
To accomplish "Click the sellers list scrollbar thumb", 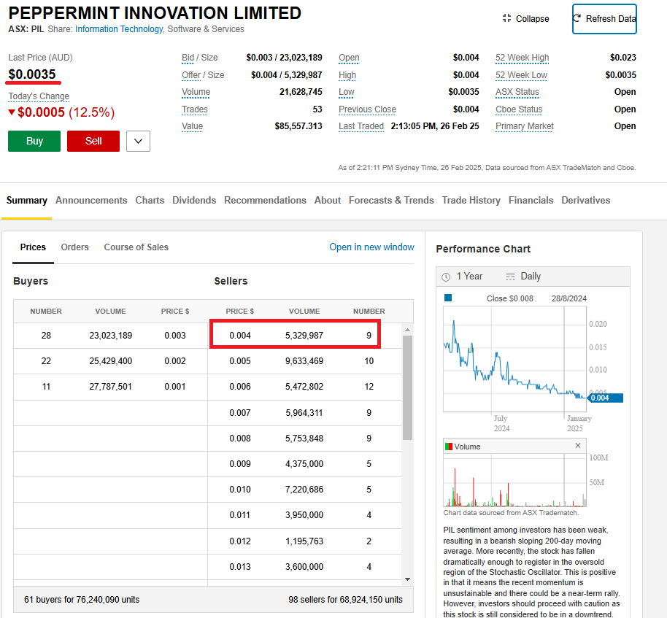I will [407, 388].
